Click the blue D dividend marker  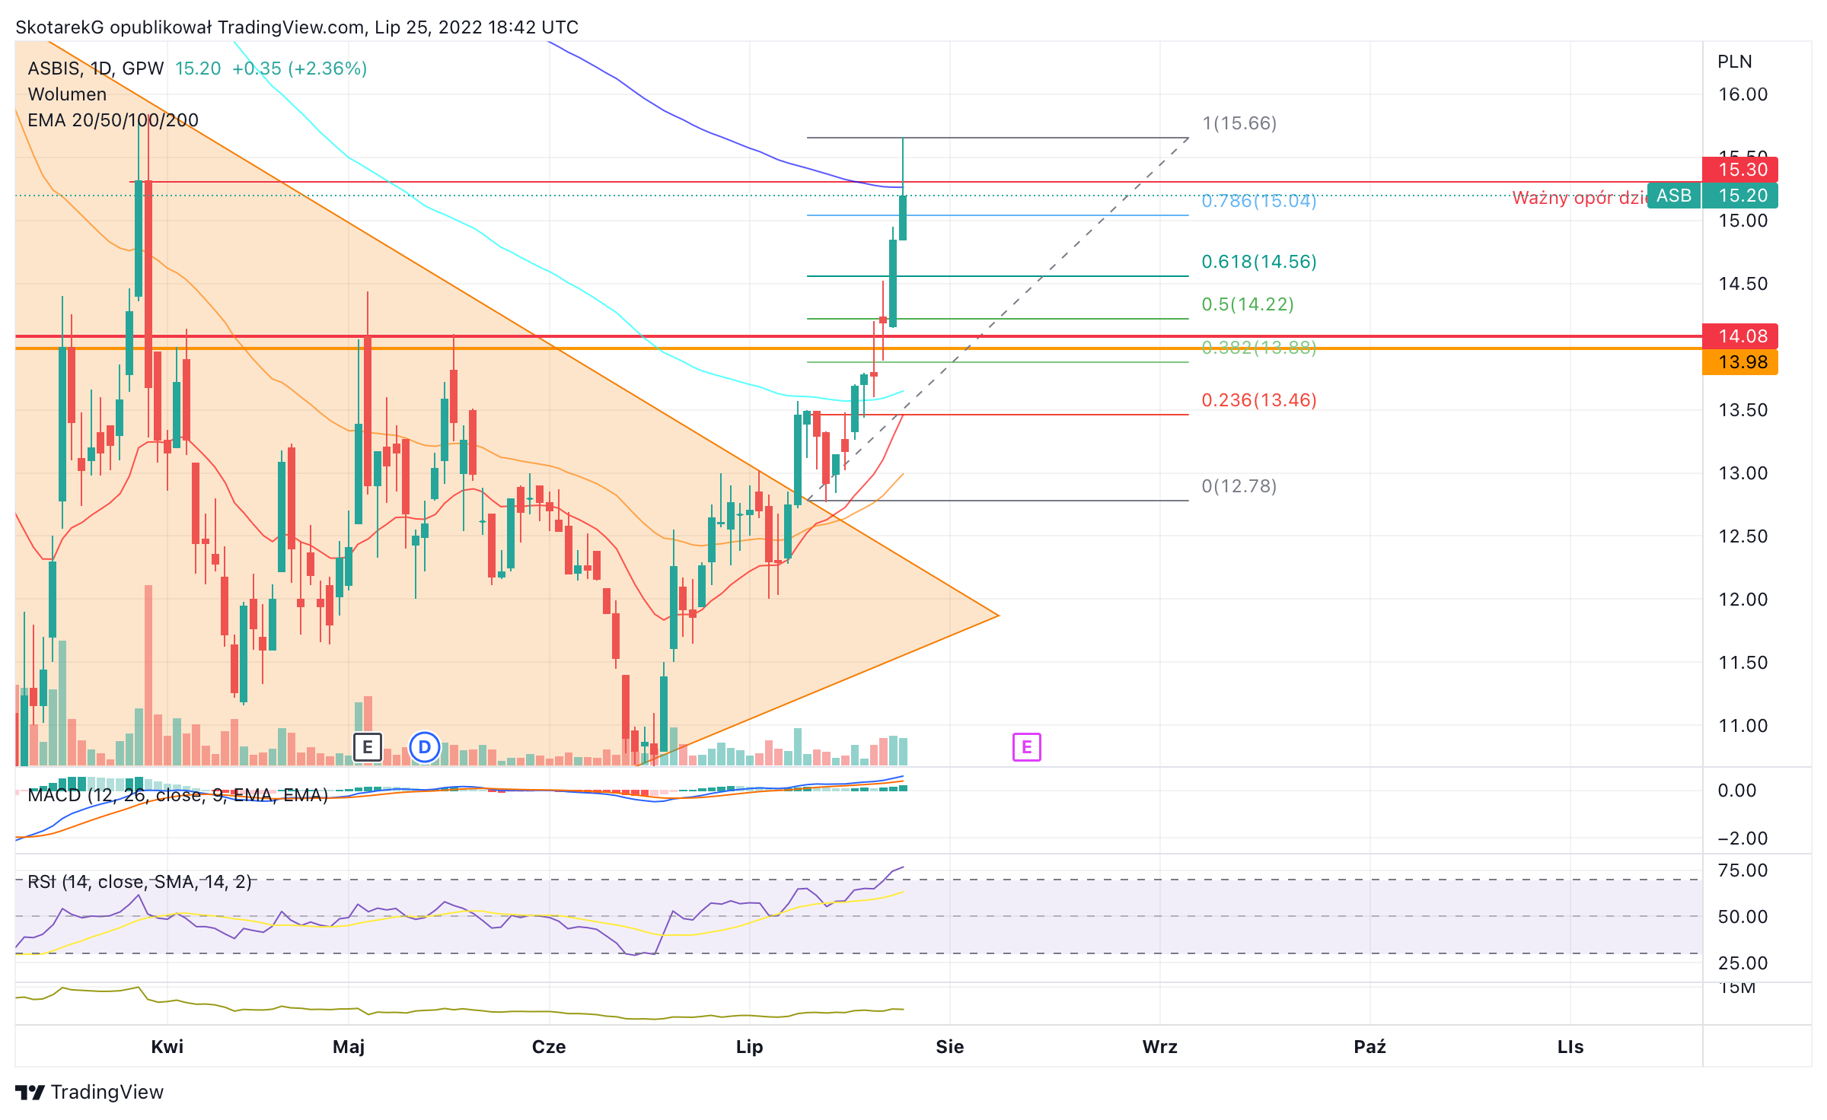[425, 747]
